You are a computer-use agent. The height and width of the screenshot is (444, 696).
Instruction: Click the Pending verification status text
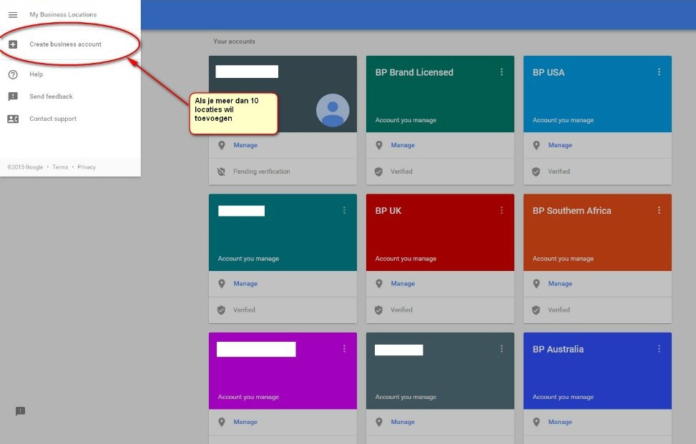(261, 172)
